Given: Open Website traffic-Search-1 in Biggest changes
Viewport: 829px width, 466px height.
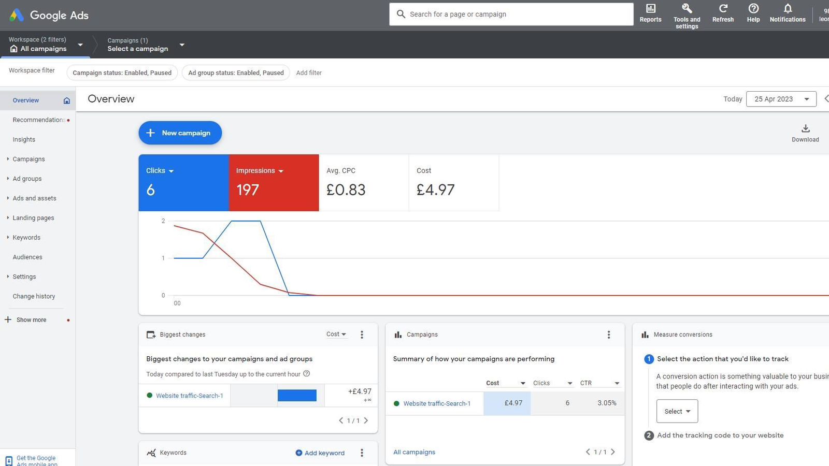Looking at the screenshot, I should click(189, 396).
